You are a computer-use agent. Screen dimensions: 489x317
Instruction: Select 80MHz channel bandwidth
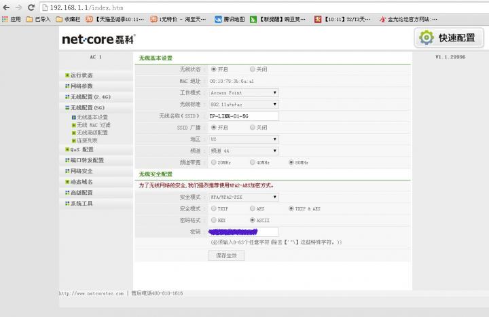tap(291, 162)
